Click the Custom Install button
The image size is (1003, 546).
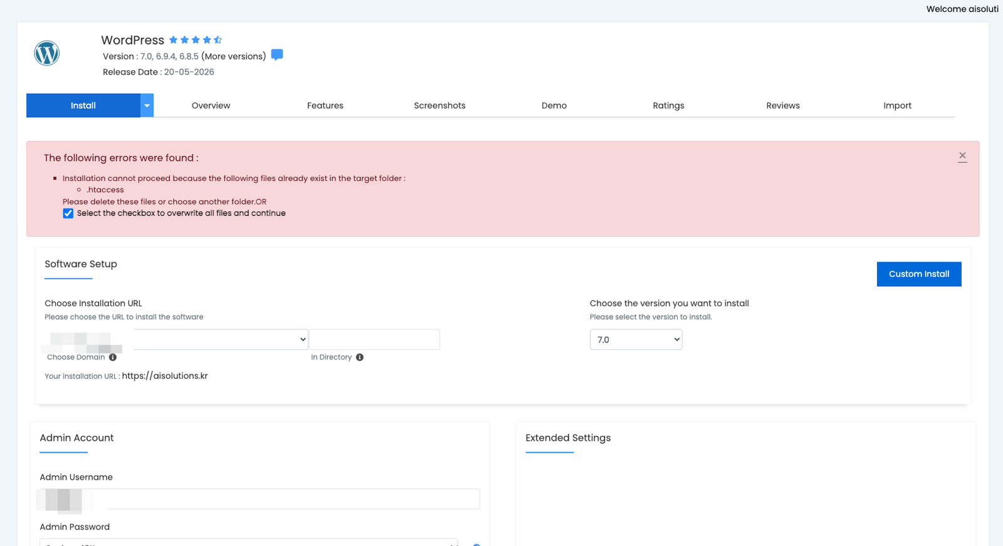pos(919,274)
